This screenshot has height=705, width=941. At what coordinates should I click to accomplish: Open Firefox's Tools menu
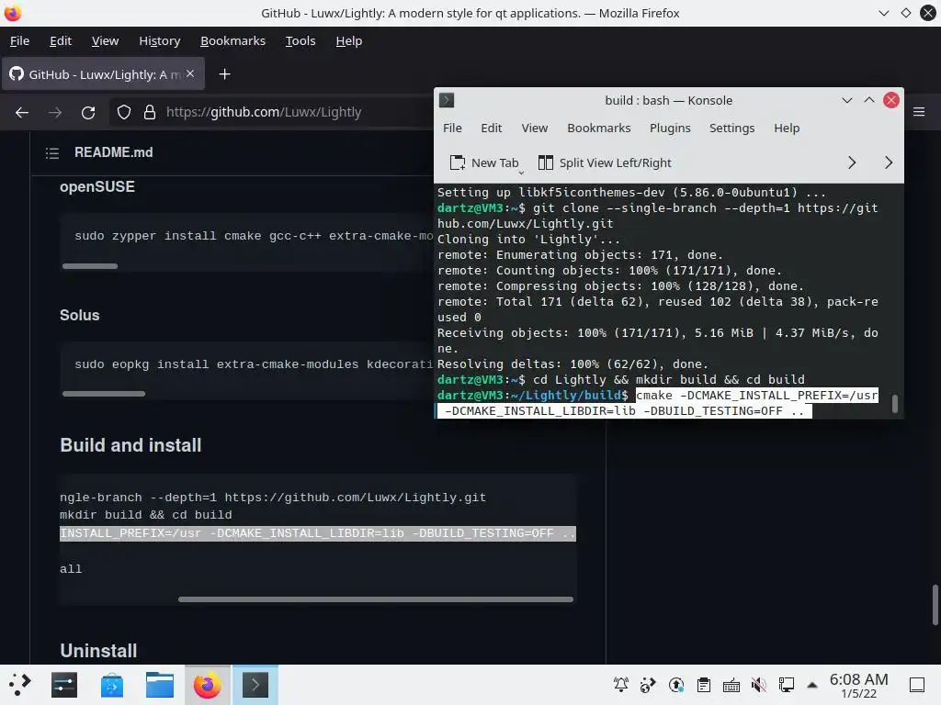coord(300,40)
